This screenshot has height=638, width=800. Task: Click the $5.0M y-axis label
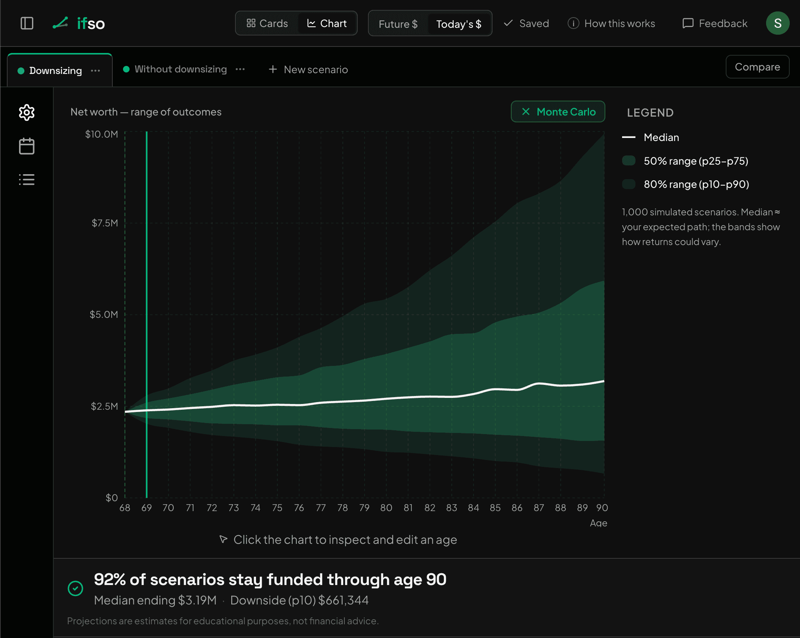tap(104, 314)
